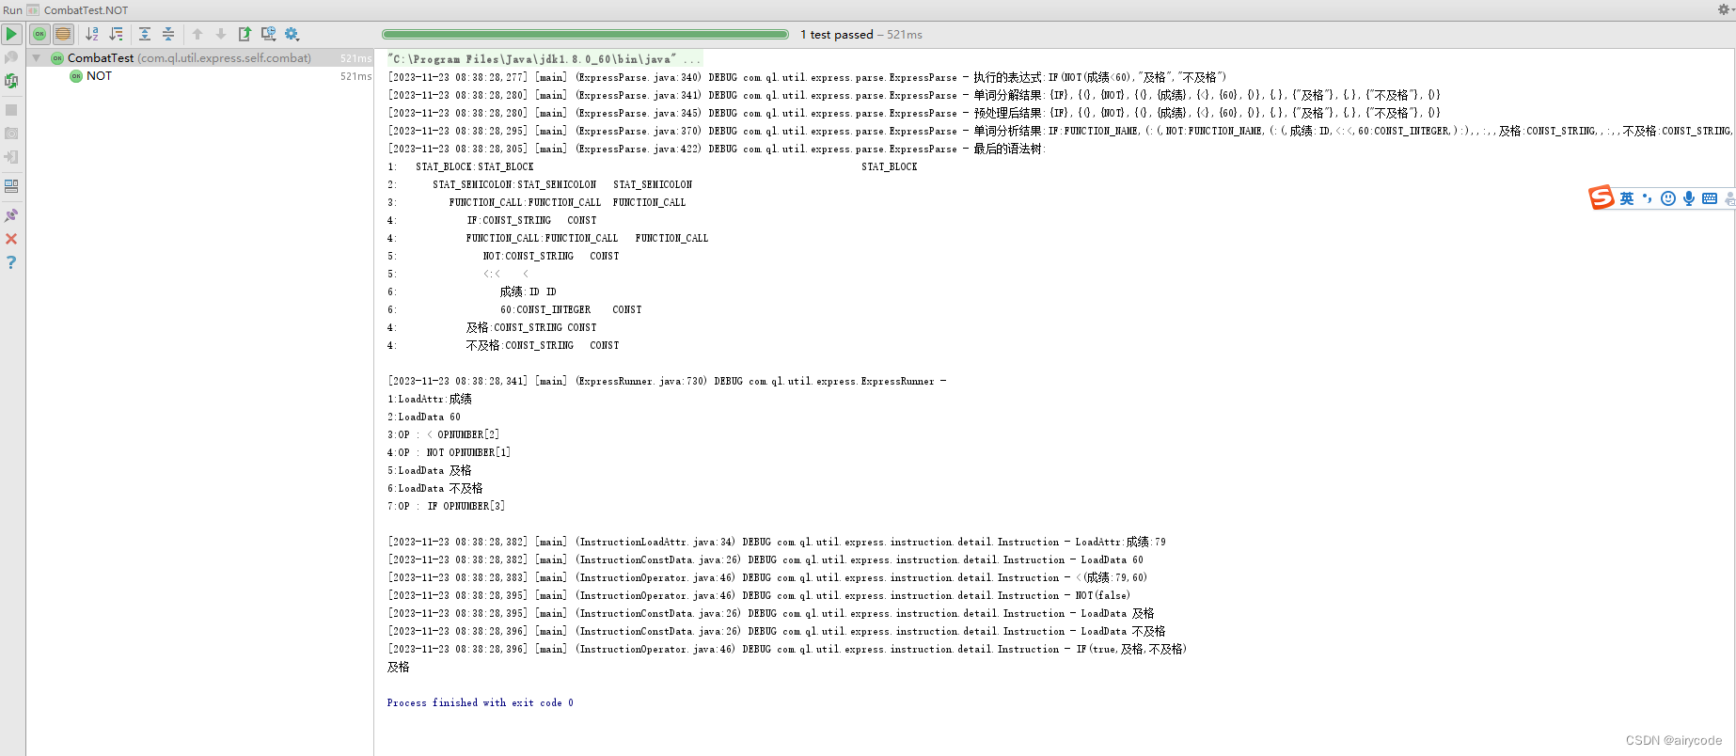Click the '60:CONST_INTEGER' syntax tree line
Screen dimensions: 1736x756
tap(545, 309)
